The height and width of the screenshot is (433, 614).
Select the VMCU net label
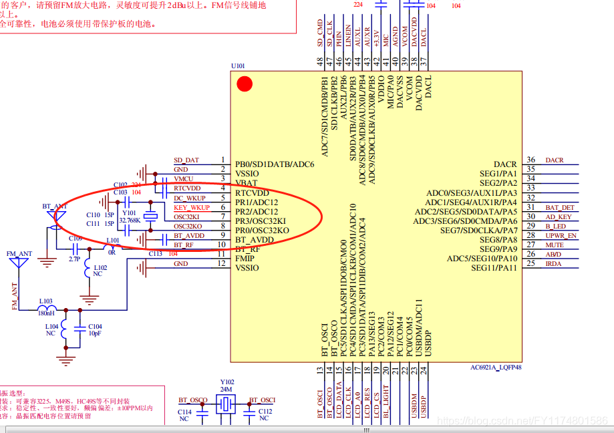(184, 179)
